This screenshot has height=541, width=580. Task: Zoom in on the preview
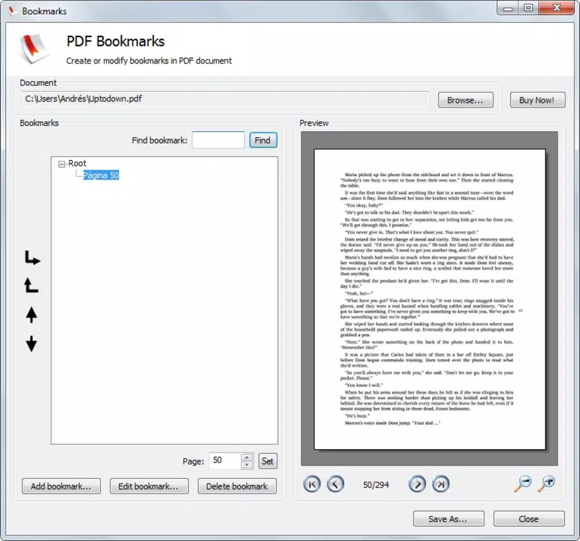coord(547,484)
